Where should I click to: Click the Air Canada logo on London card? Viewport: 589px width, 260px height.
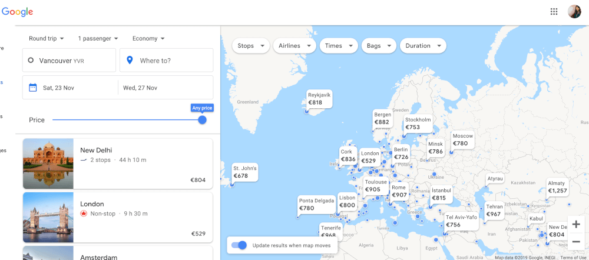[84, 214]
